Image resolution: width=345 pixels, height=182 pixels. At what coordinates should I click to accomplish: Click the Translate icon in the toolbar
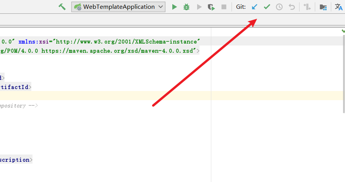(x=339, y=7)
